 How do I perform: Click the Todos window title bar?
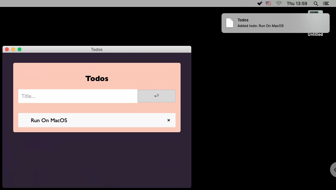97,49
